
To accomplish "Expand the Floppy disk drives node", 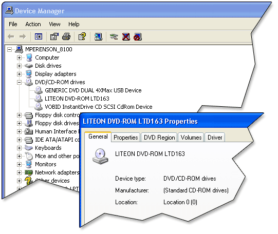I will [19, 123].
